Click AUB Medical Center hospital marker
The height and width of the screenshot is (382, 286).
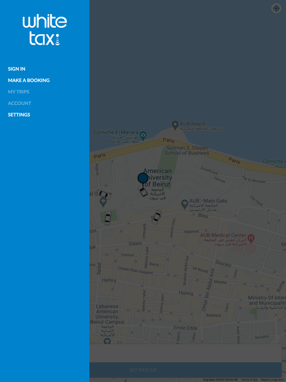[x=251, y=238]
